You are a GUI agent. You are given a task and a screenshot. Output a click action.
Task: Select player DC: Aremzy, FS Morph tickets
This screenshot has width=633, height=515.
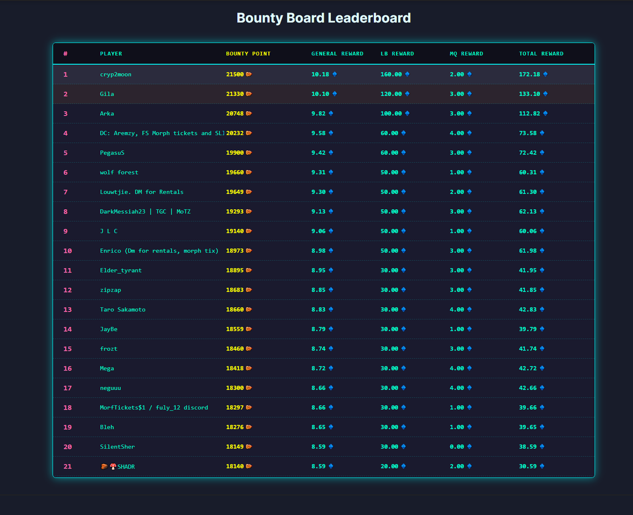click(x=162, y=133)
